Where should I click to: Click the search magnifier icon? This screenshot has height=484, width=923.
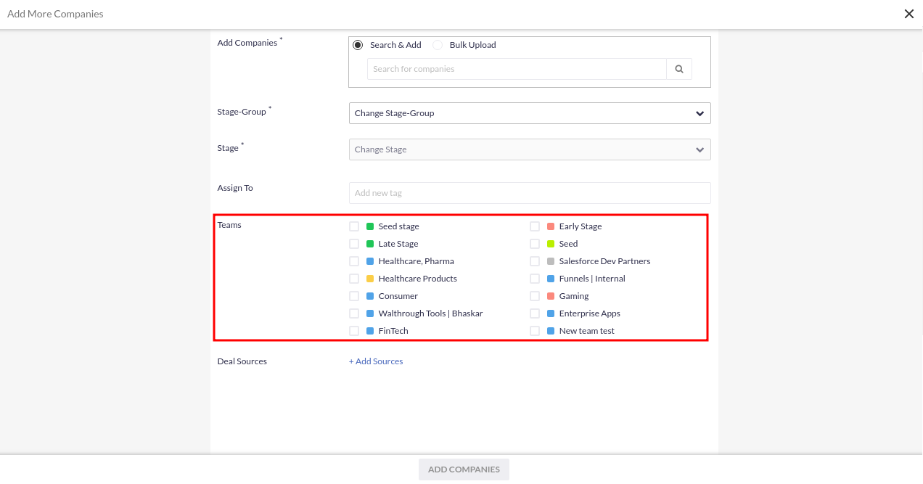[x=679, y=69]
